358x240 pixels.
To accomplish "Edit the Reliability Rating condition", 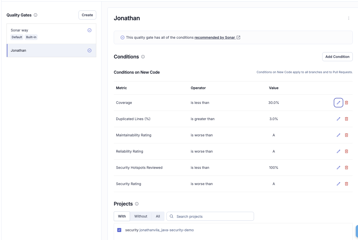I will click(338, 151).
